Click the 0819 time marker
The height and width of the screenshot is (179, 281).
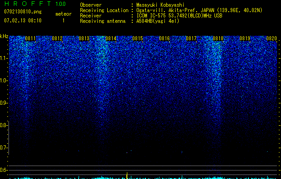pyautogui.click(x=245, y=38)
